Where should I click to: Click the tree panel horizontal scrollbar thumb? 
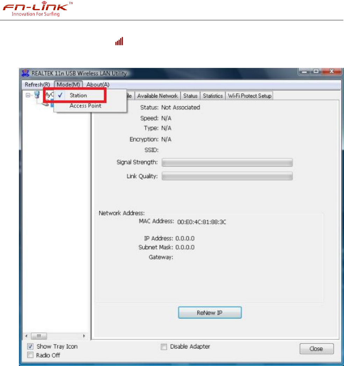tap(39, 336)
